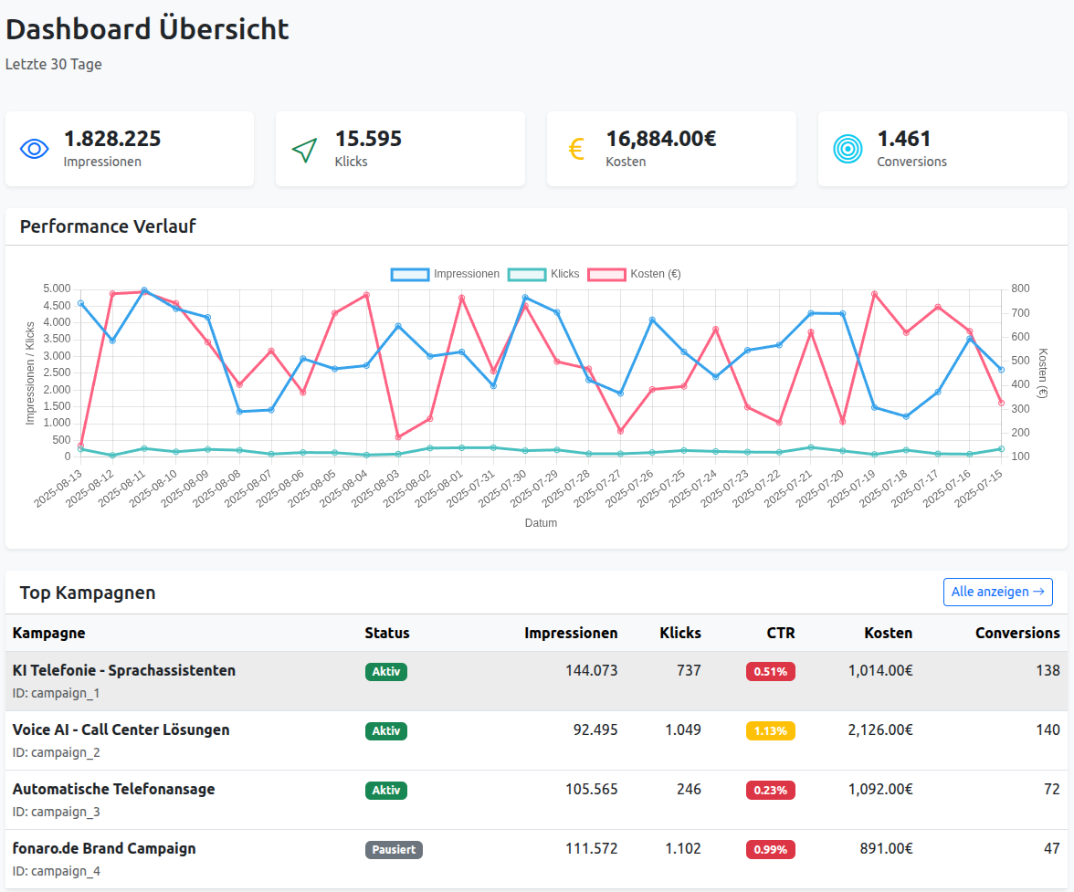Click the Aktiv status badge for Voice AI campaign
This screenshot has width=1074, height=892.
click(x=385, y=730)
